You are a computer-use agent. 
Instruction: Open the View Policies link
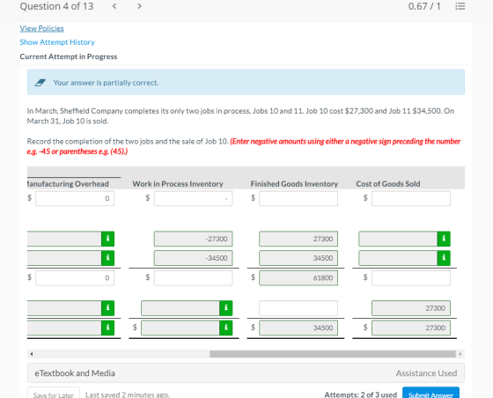point(42,28)
